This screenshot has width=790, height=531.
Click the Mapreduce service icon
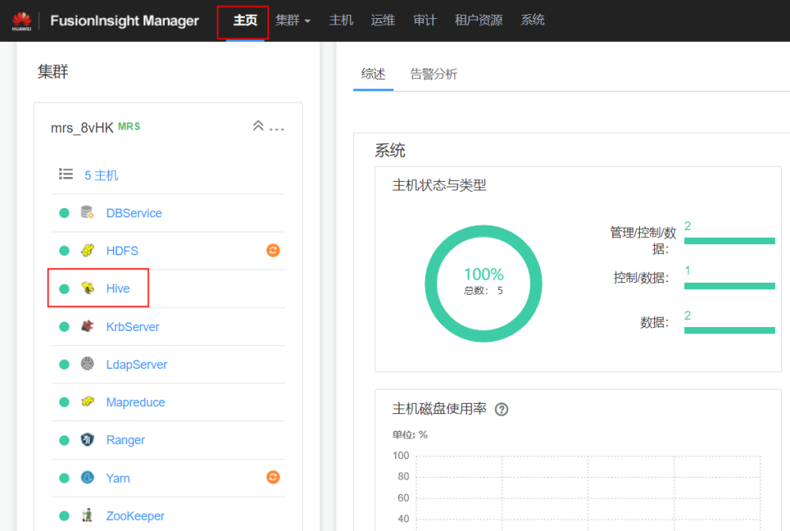click(87, 401)
